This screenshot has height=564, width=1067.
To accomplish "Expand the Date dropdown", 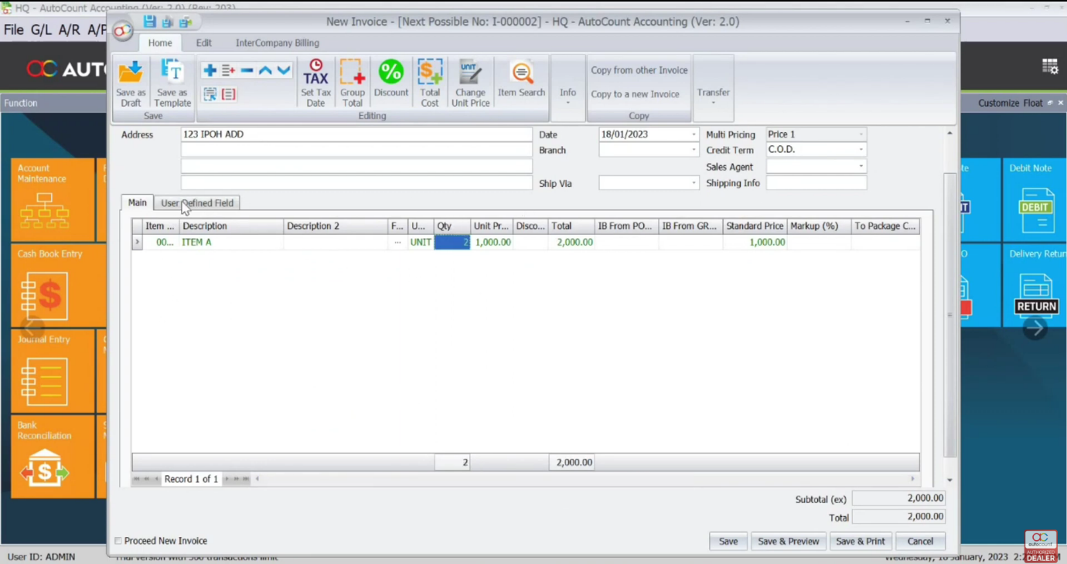I will pyautogui.click(x=693, y=134).
